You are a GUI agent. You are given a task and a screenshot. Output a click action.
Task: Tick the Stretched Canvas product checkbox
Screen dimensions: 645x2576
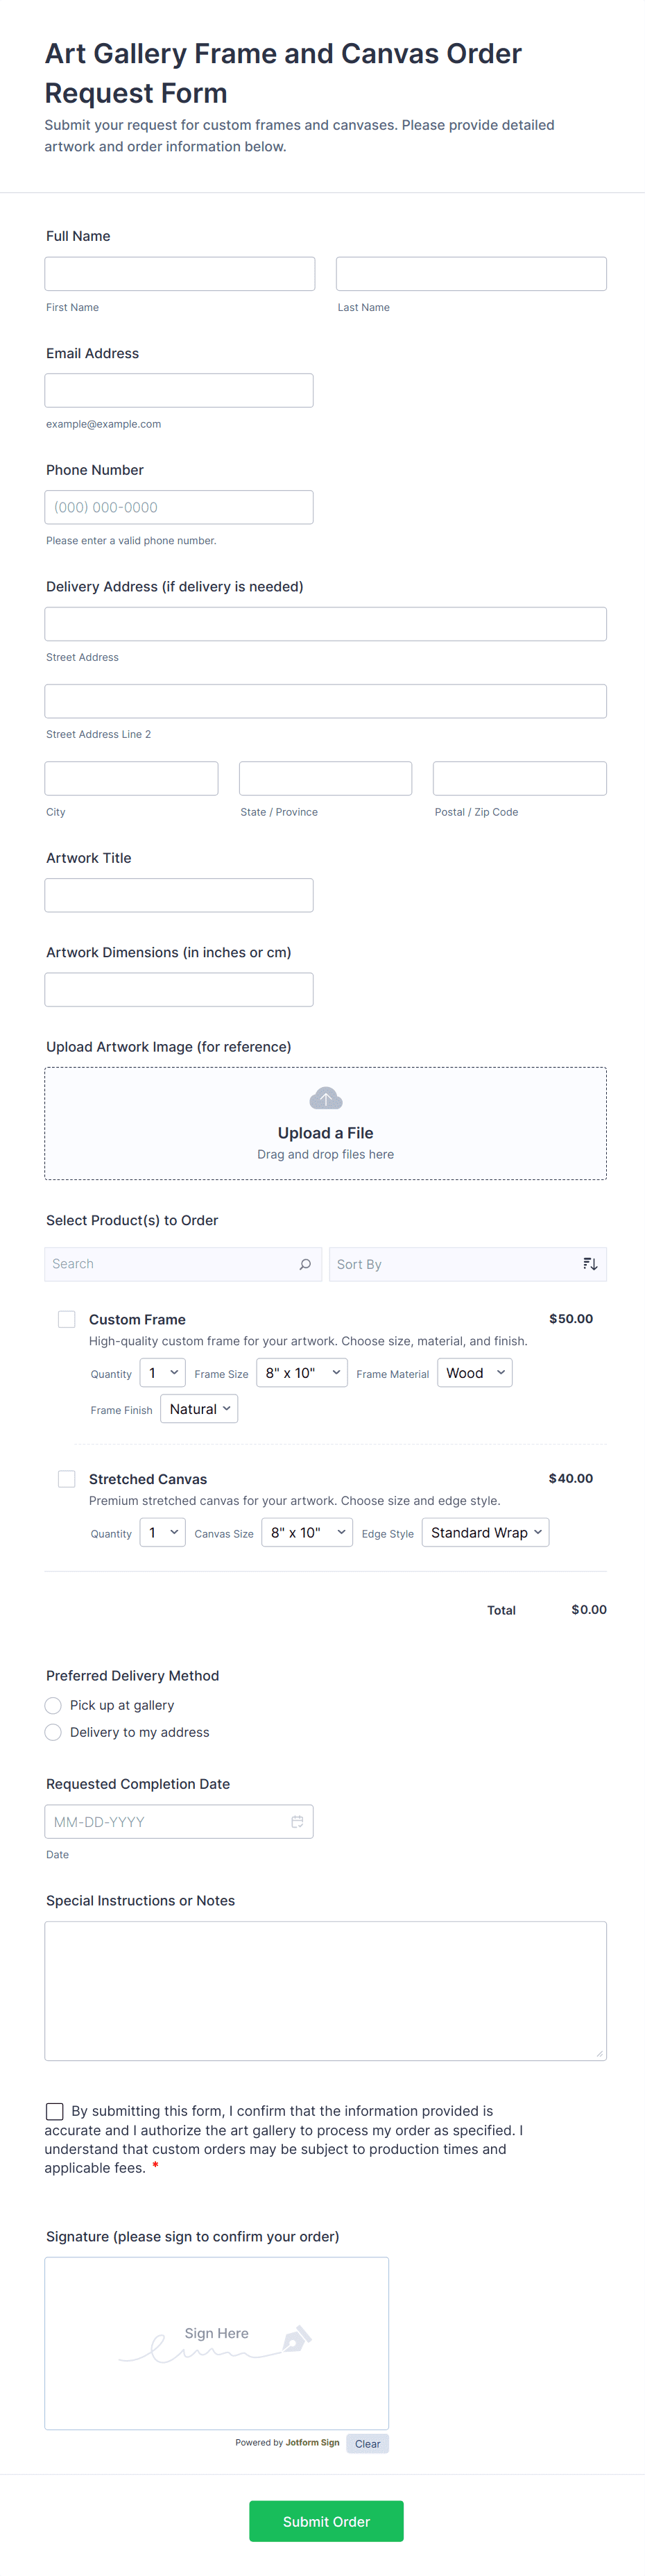(x=67, y=1479)
